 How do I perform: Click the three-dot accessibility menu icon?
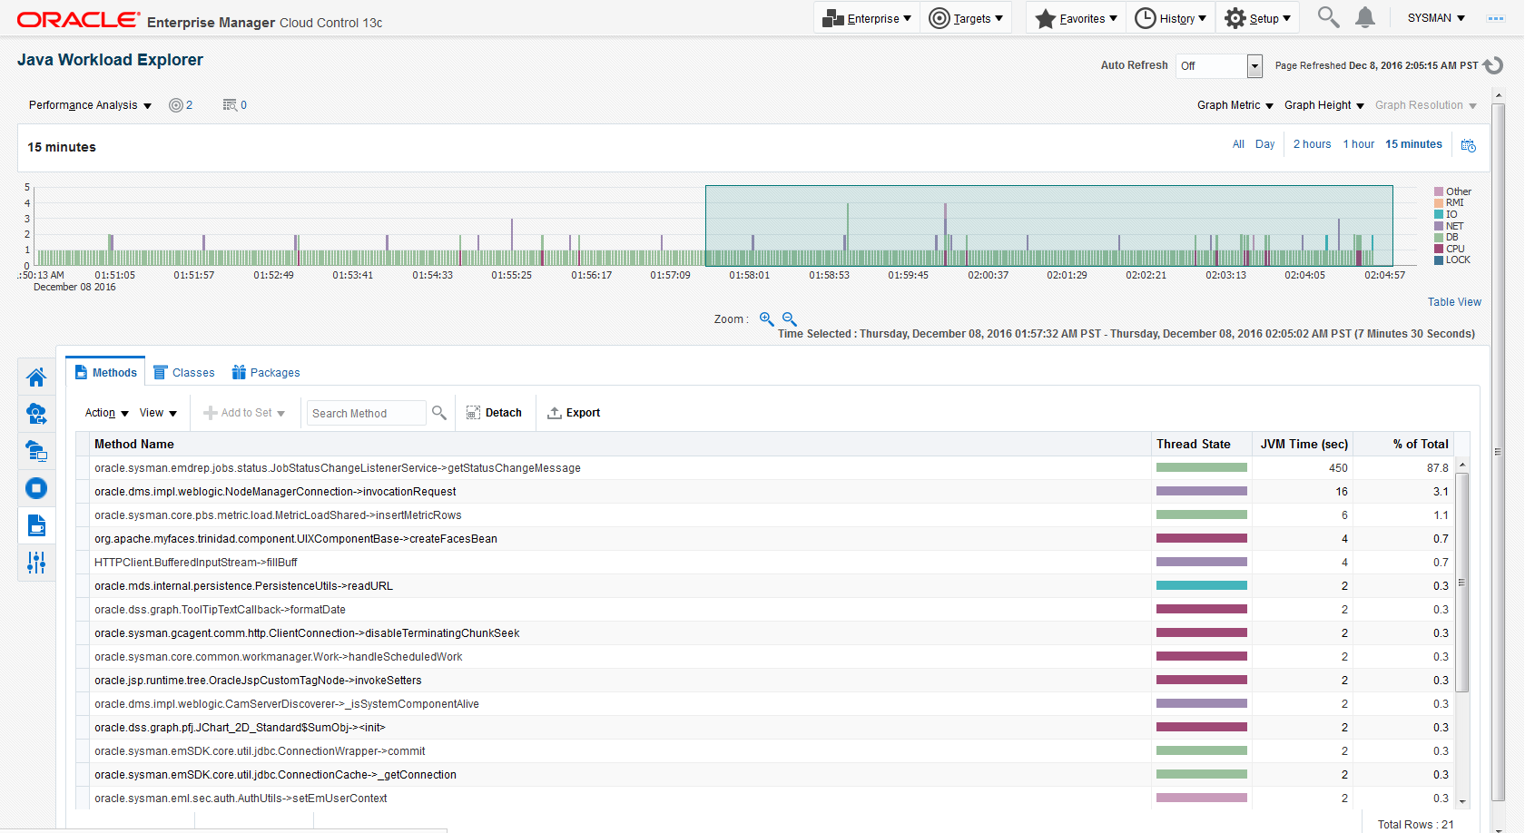(x=1496, y=18)
